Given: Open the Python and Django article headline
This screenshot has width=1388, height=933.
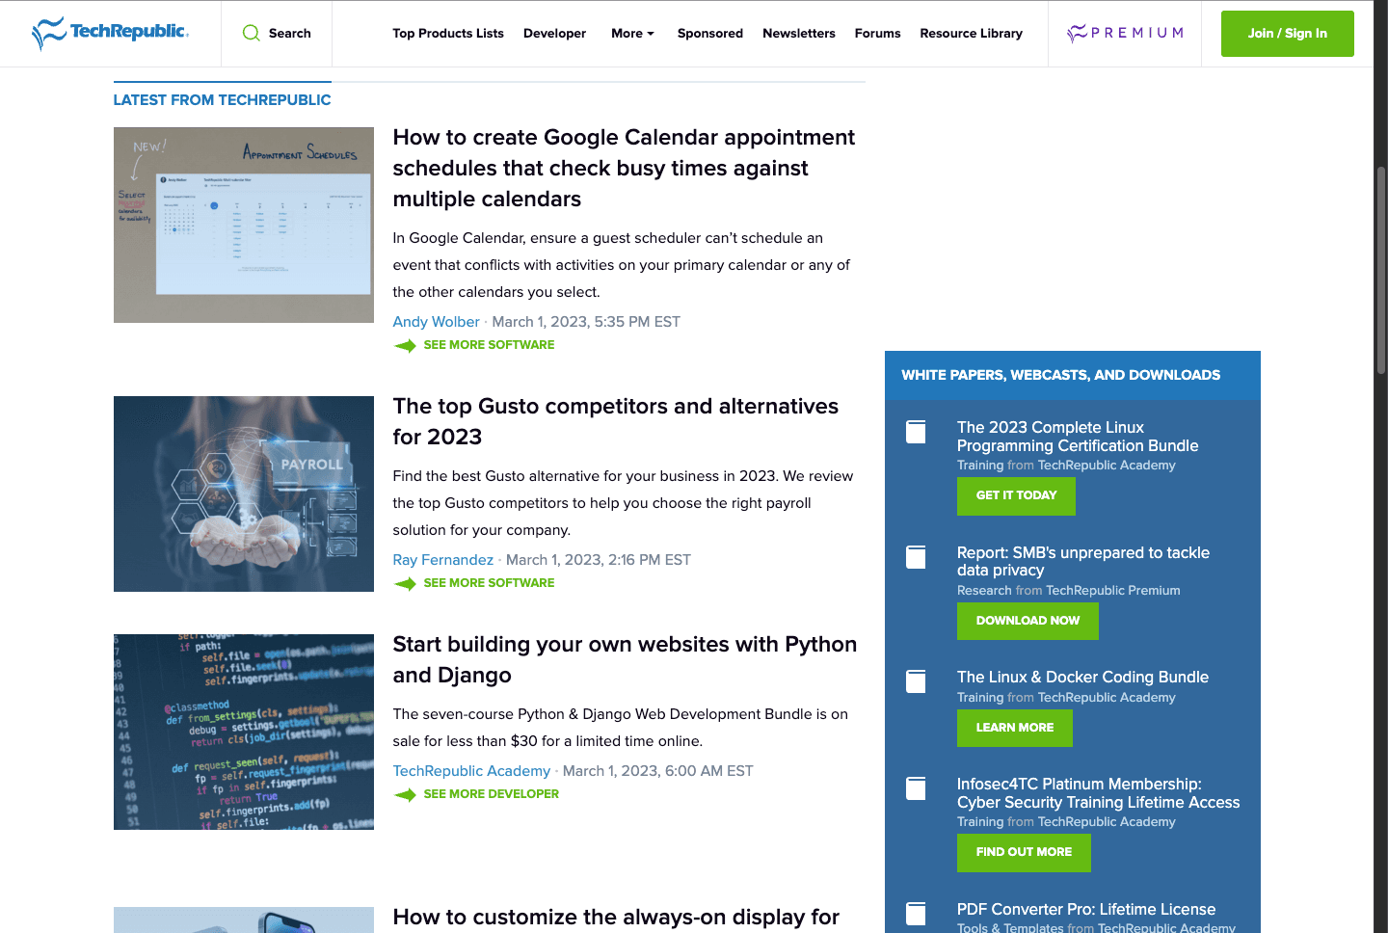Looking at the screenshot, I should point(625,660).
